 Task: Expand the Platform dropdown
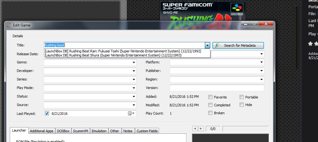262,62
